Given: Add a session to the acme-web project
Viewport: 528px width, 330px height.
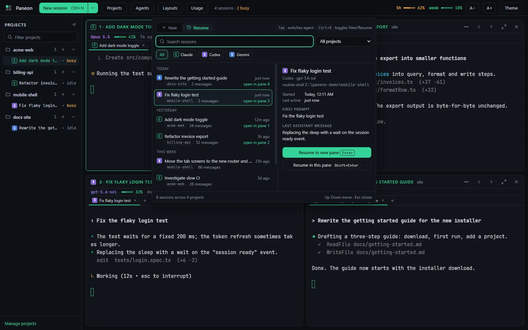Looking at the screenshot, I should [x=63, y=50].
